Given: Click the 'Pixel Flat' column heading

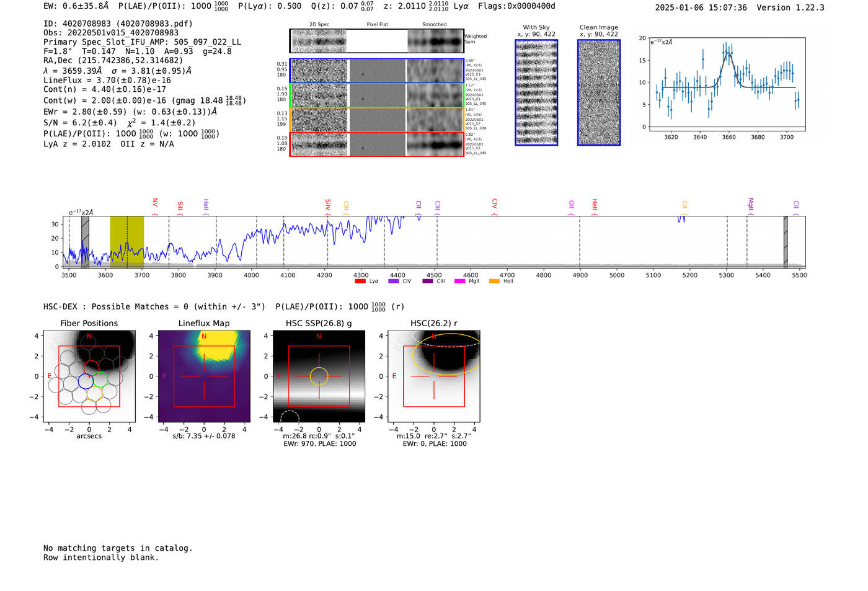Looking at the screenshot, I should point(377,24).
